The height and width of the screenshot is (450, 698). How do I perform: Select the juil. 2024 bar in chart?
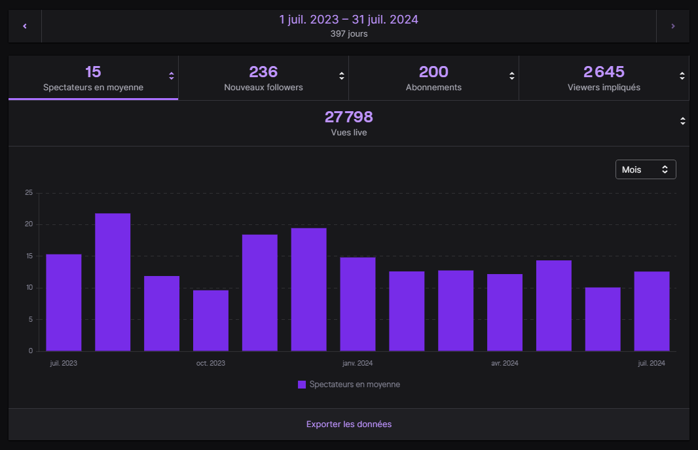click(652, 311)
